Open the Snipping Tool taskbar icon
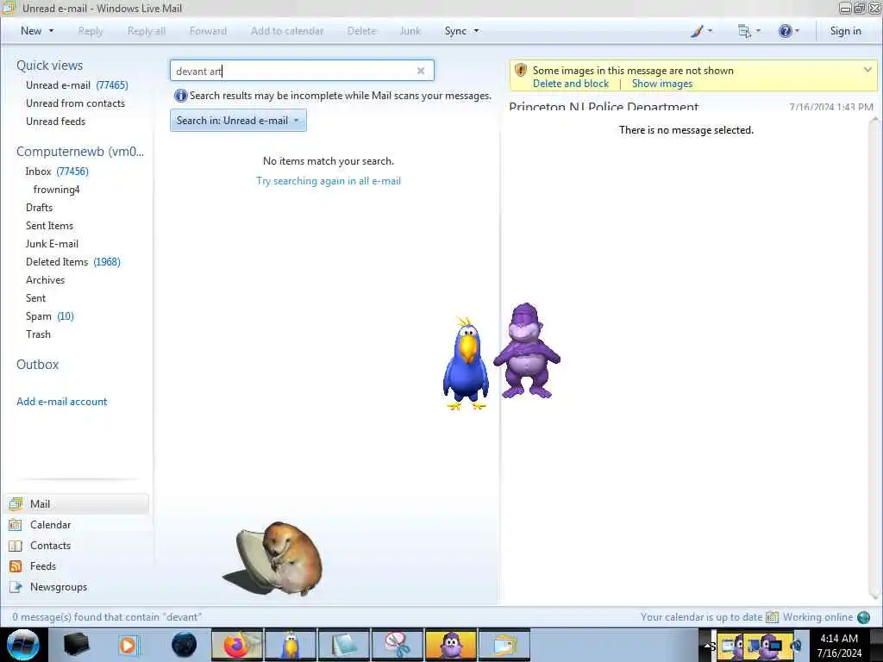This screenshot has height=662, width=883. tap(397, 645)
